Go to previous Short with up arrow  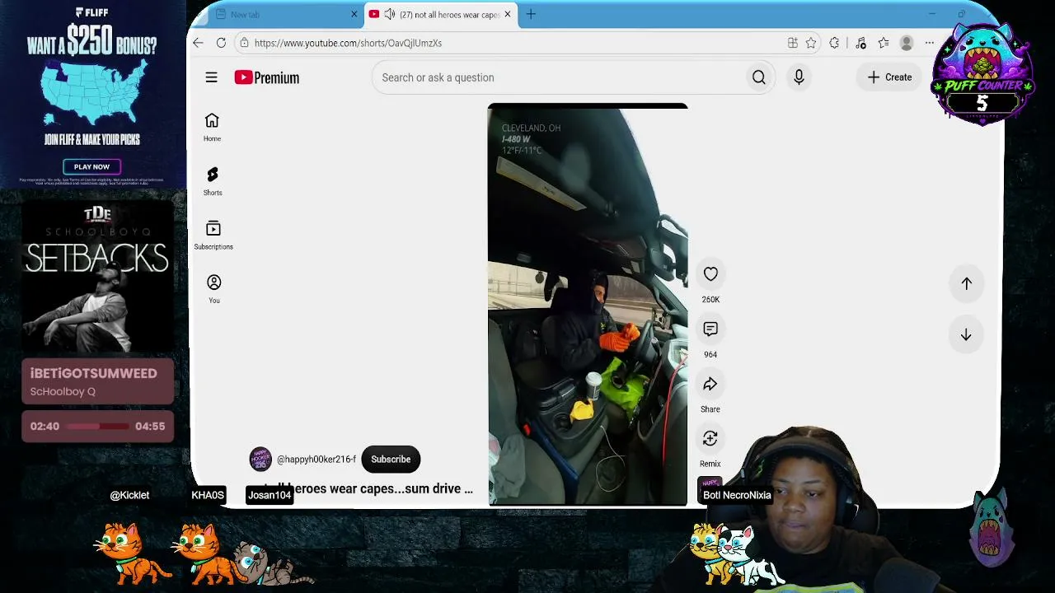click(966, 283)
